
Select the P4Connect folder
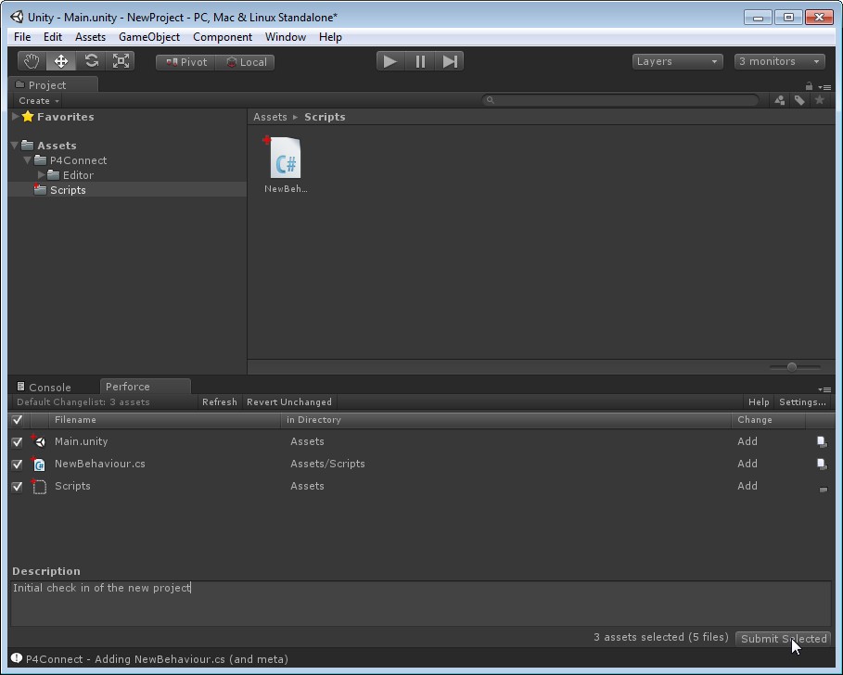click(x=78, y=160)
